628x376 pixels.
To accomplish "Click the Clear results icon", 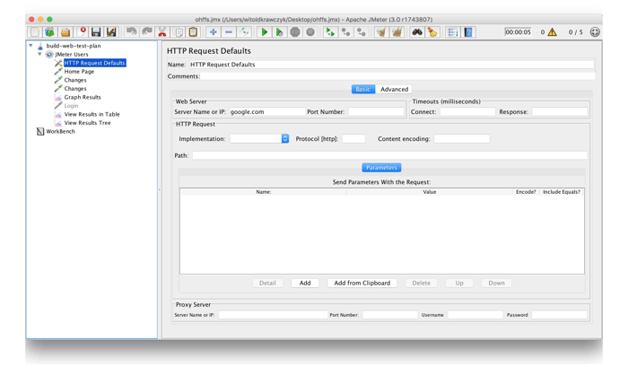I will pos(381,32).
